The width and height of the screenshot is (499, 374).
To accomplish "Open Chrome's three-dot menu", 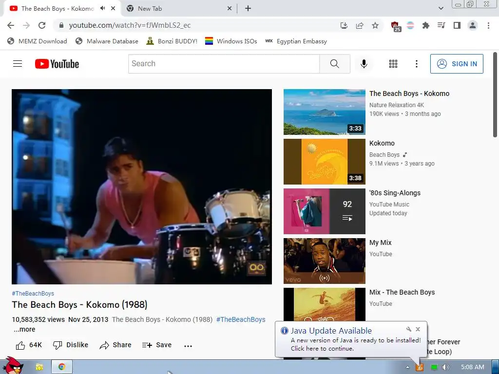I will (x=488, y=25).
